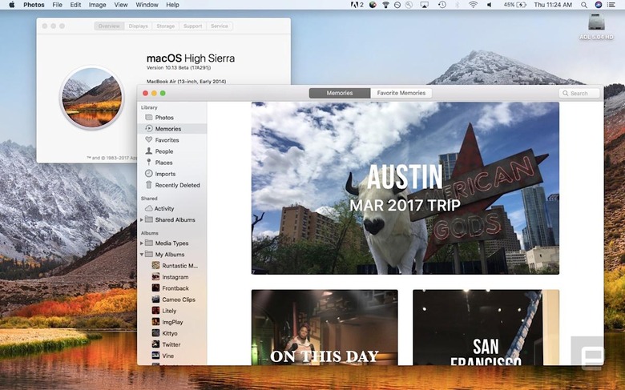Select Favorites heart icon in sidebar
This screenshot has width=625, height=390.
pyautogui.click(x=149, y=140)
